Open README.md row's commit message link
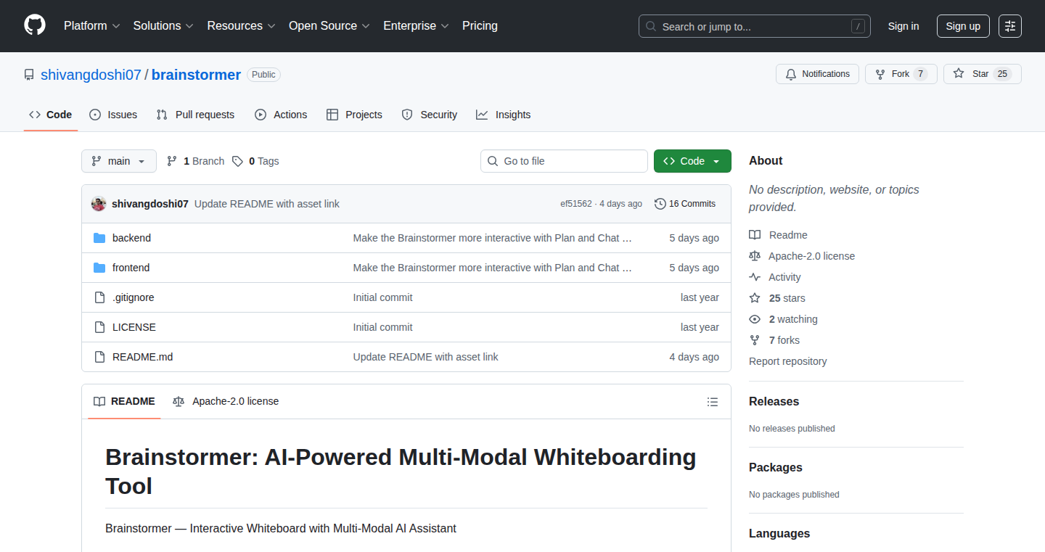1045x552 pixels. [426, 357]
